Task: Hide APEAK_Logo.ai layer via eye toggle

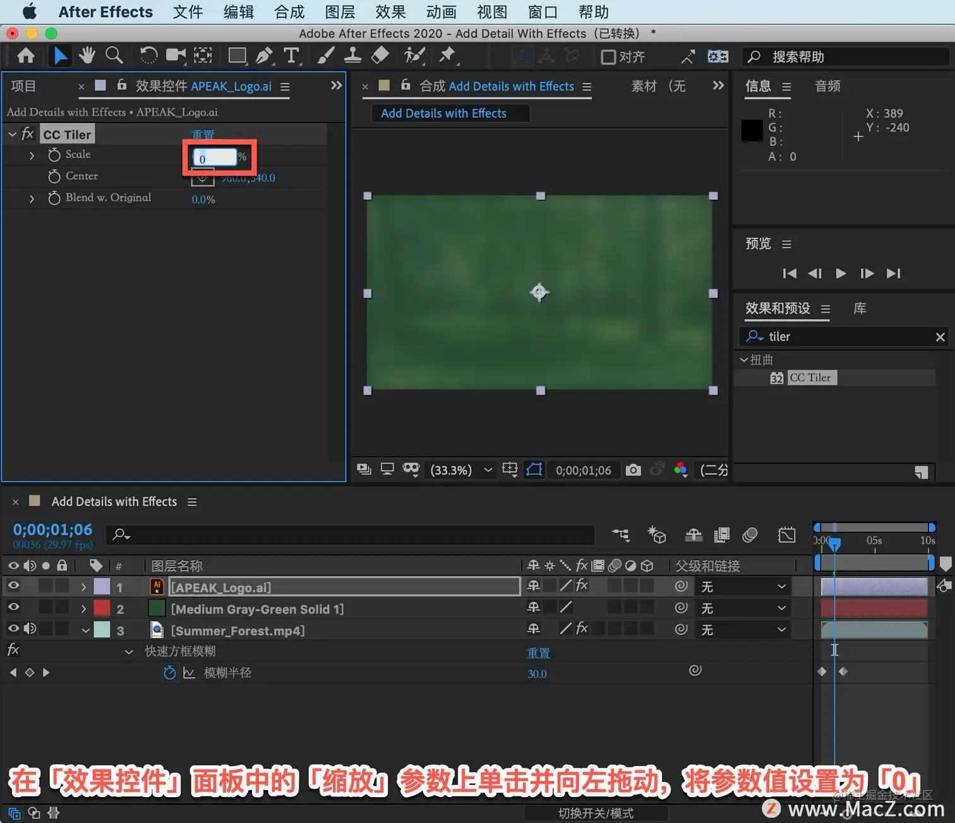Action: coord(13,586)
